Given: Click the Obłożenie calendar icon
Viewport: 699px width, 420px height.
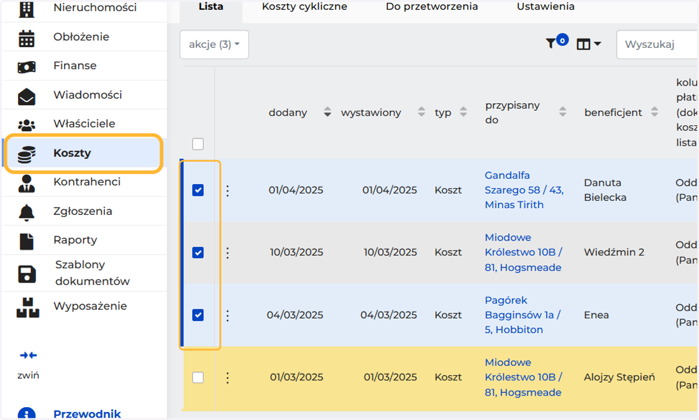Looking at the screenshot, I should coord(27,38).
